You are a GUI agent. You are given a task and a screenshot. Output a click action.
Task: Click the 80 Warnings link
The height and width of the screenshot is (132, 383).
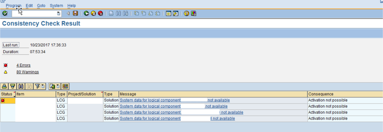(28, 72)
